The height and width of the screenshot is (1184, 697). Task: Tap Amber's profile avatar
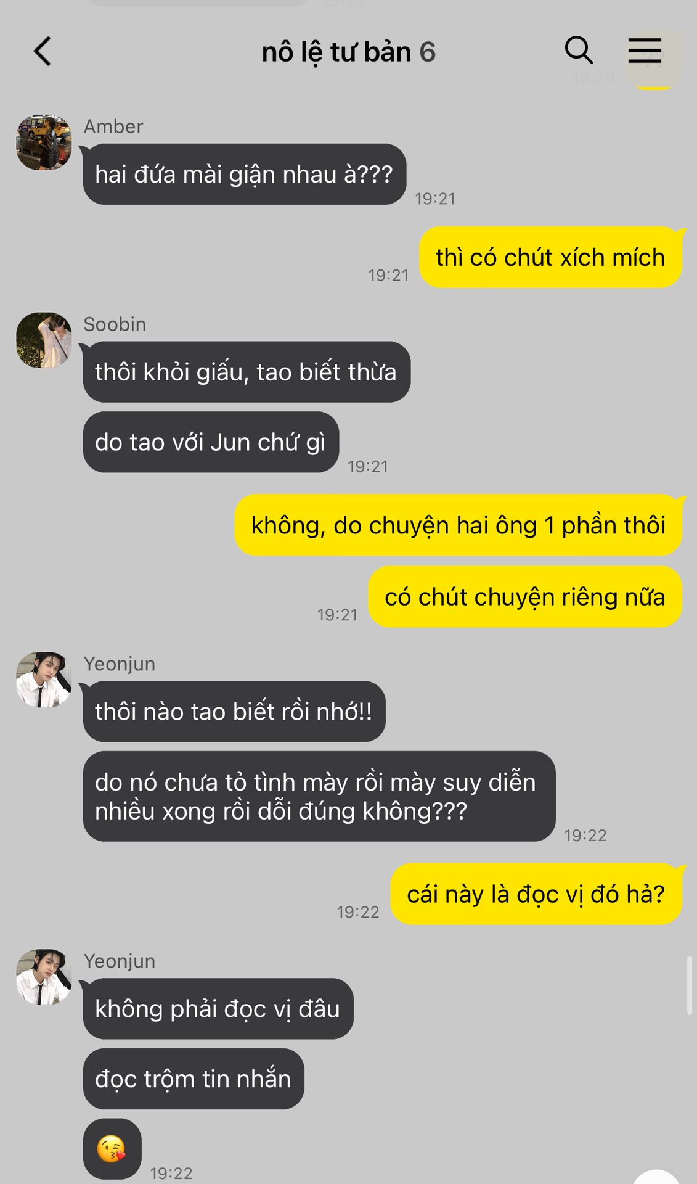point(44,142)
